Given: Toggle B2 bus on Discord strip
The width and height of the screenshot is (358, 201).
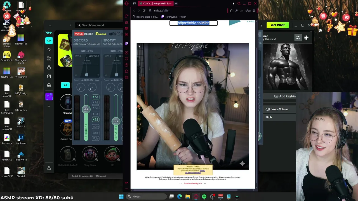Looking at the screenshot, I should click(x=96, y=119).
